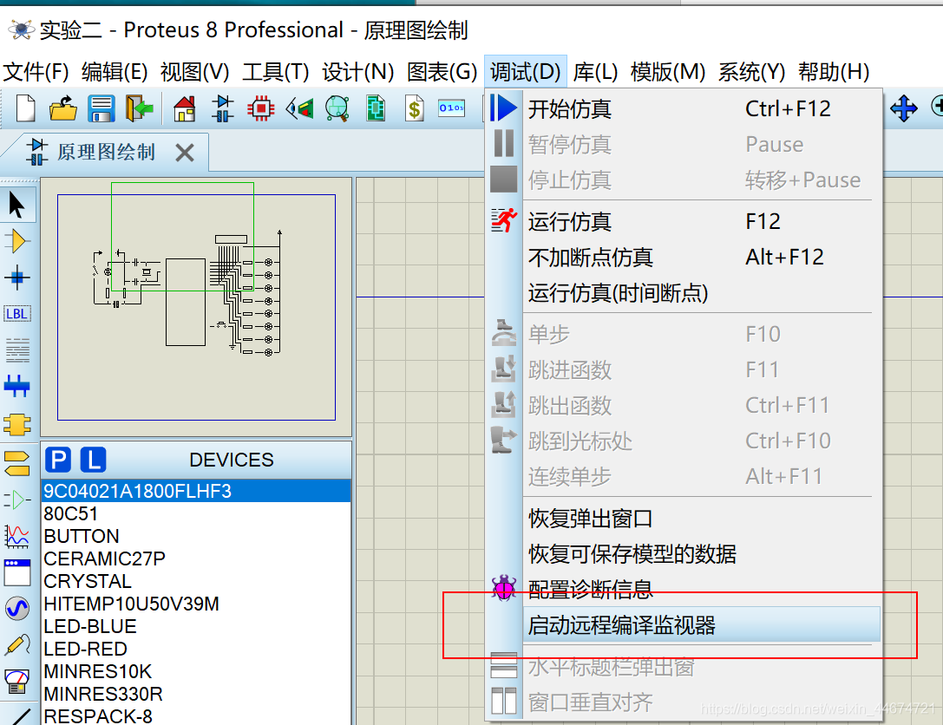Choose the Junction dot tool
Image resolution: width=943 pixels, height=725 pixels.
coord(17,278)
